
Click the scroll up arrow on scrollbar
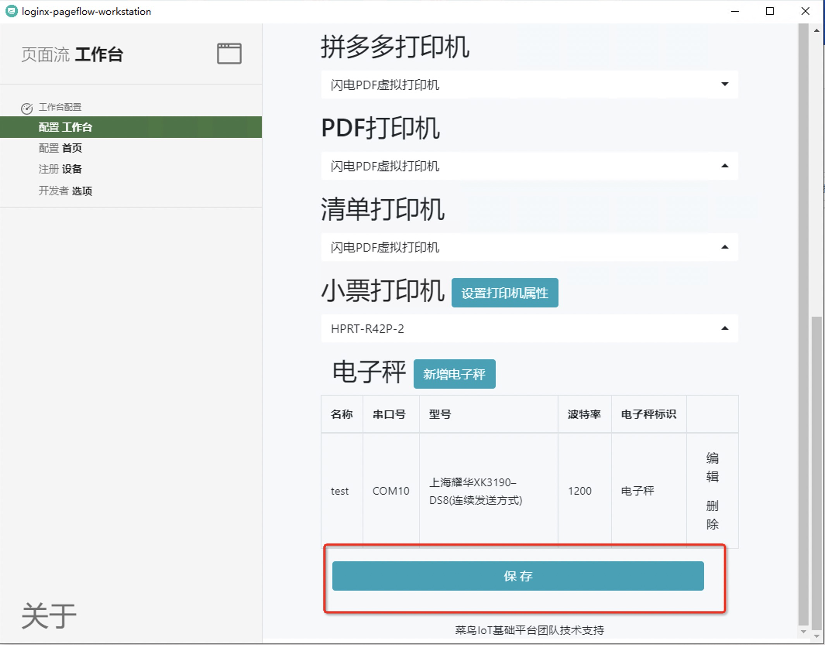tap(816, 31)
